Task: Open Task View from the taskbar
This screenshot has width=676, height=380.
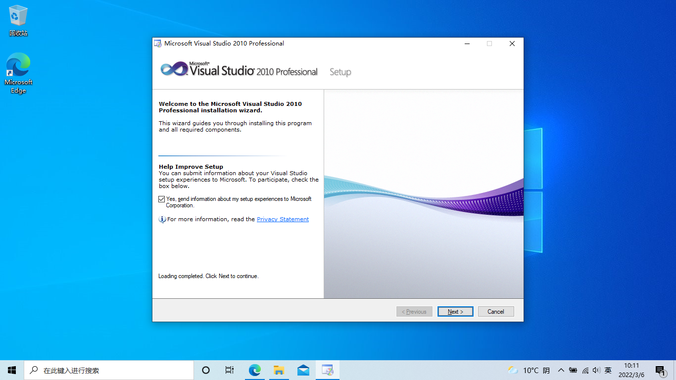Action: coord(229,370)
